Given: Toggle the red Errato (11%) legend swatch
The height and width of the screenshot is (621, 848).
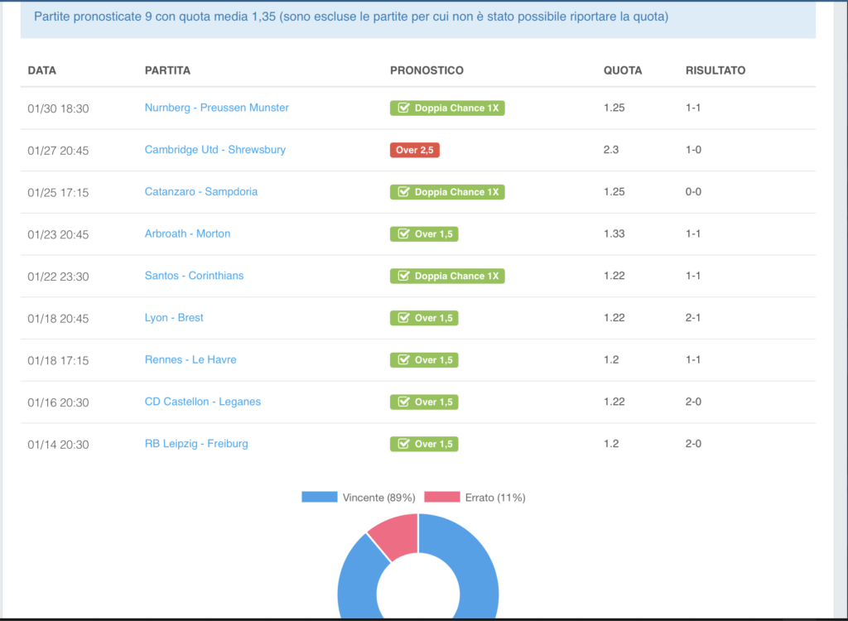Looking at the screenshot, I should coord(441,497).
